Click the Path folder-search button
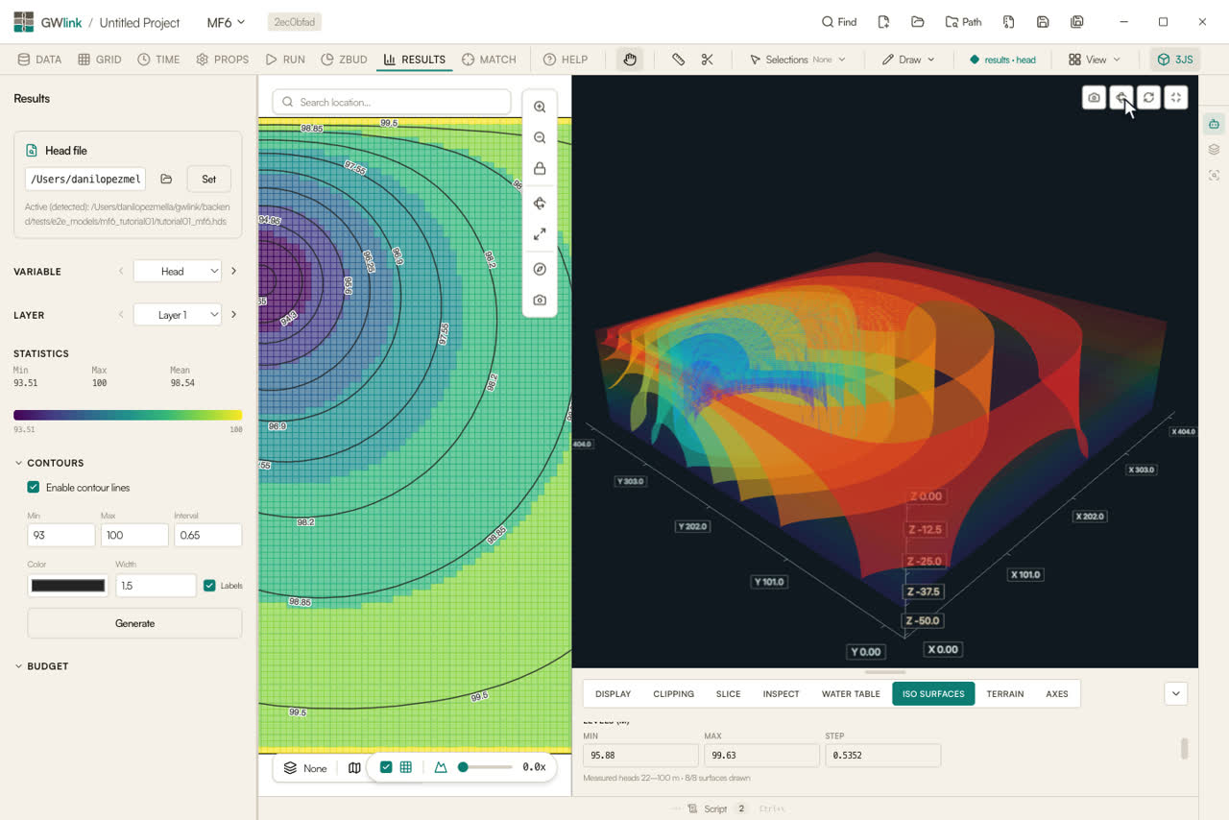 [964, 22]
